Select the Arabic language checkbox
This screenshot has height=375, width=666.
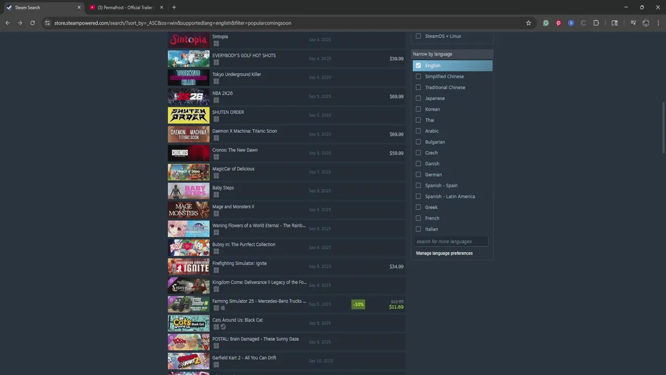pyautogui.click(x=418, y=131)
